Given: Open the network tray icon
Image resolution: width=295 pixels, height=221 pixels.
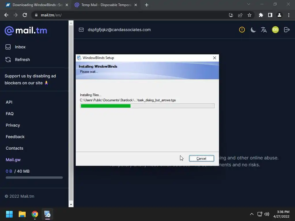Looking at the screenshot, I should tap(260, 214).
